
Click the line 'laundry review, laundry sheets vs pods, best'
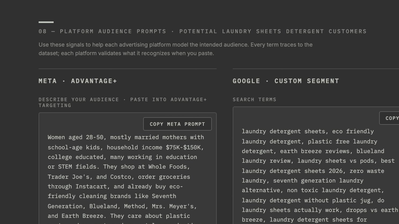click(318, 161)
